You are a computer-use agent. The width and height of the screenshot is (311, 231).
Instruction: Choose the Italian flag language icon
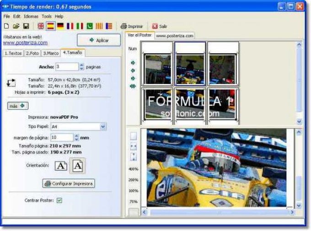[x=80, y=26]
